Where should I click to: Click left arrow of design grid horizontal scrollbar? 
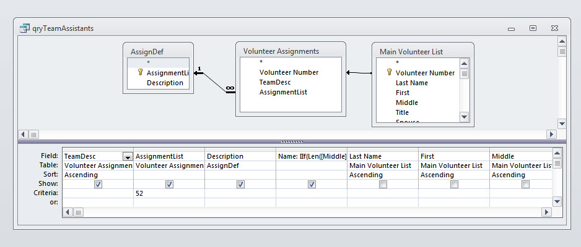tap(69, 212)
